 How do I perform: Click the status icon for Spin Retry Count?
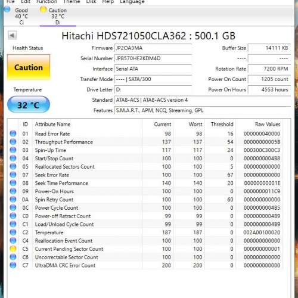pyautogui.click(x=13, y=200)
